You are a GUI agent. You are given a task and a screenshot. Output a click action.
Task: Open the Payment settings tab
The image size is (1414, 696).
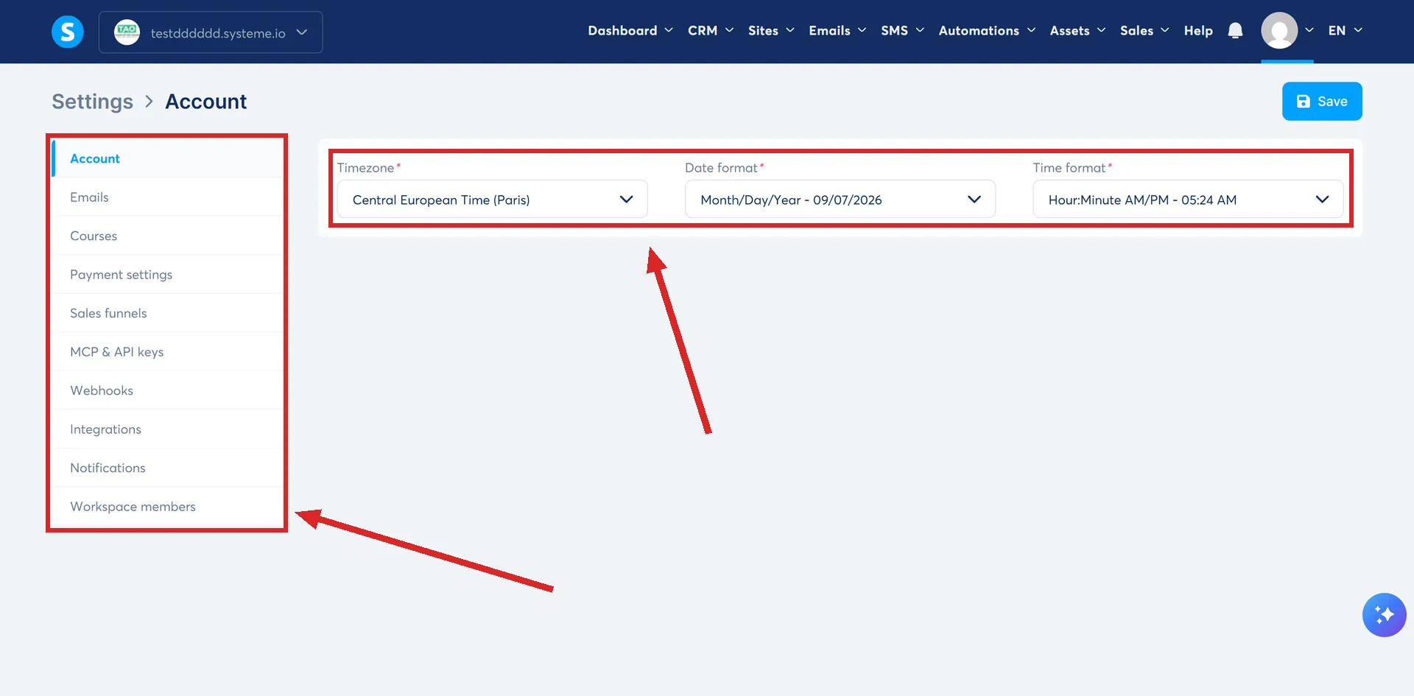[167, 275]
